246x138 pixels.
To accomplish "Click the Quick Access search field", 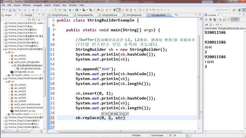I will (222, 10).
